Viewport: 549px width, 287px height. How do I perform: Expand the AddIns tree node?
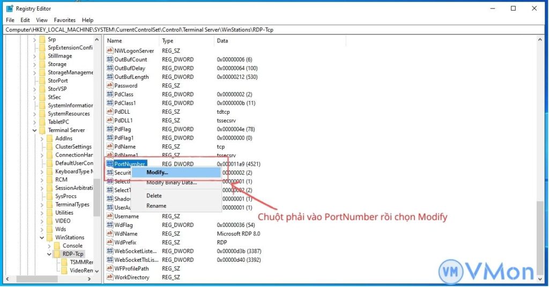pyautogui.click(x=42, y=139)
